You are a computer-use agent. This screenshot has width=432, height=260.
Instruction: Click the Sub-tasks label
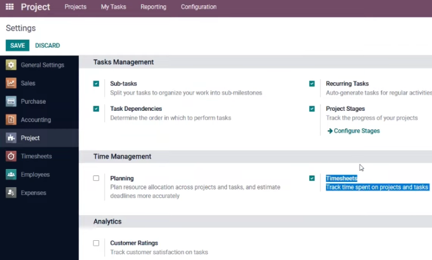click(x=123, y=83)
